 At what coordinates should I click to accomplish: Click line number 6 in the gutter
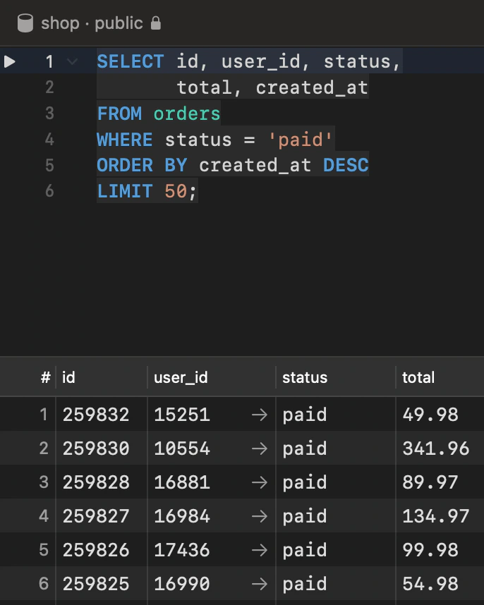coord(49,191)
